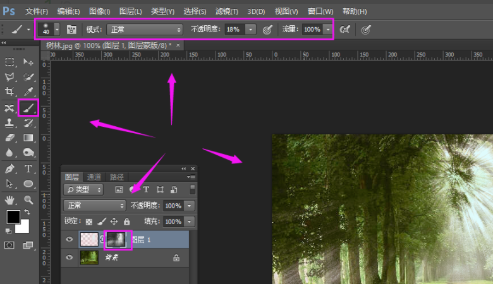Toggle lock transparent pixels icon

pos(88,222)
